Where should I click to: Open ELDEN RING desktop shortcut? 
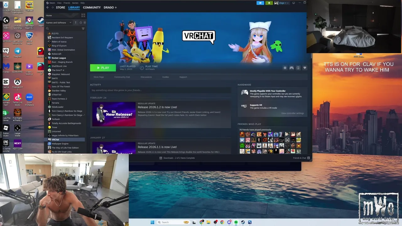click(x=18, y=68)
